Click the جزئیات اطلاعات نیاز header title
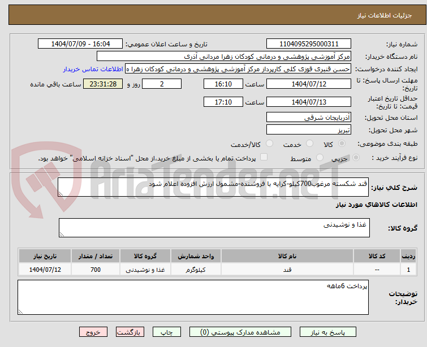Viewport: 427px width, 347px height. 384,15
